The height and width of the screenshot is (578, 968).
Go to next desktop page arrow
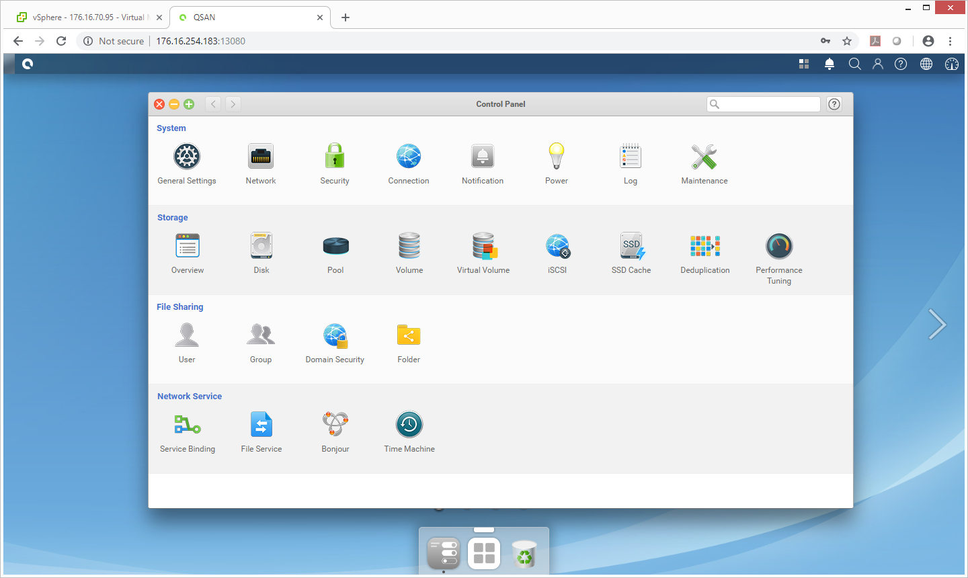[x=937, y=325]
